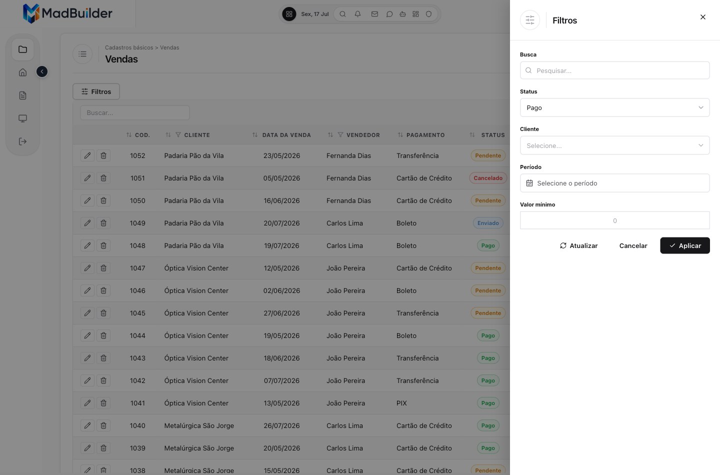Screen dimensions: 720x475
Task: Open the Status dropdown showing Pago
Action: [x=615, y=107]
